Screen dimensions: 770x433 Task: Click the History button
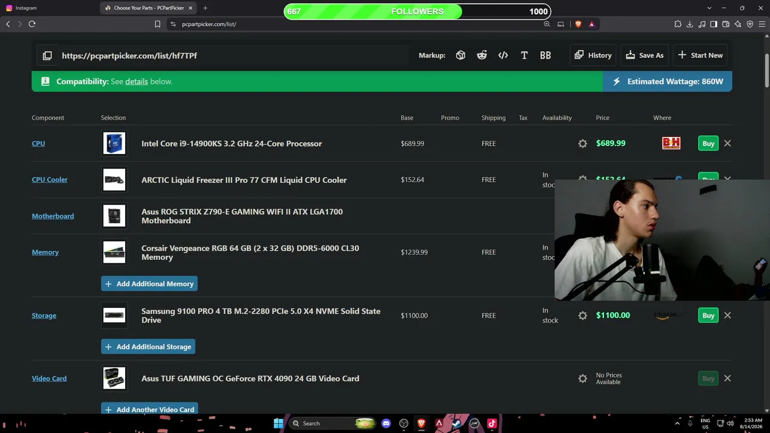tap(593, 55)
